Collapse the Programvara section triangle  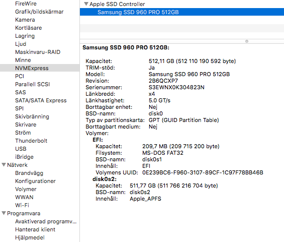[x=4, y=213]
